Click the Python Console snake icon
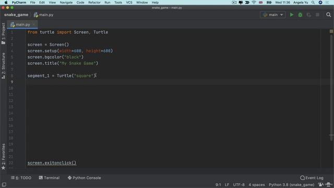Screen dimensions: 334x188 (69, 178)
